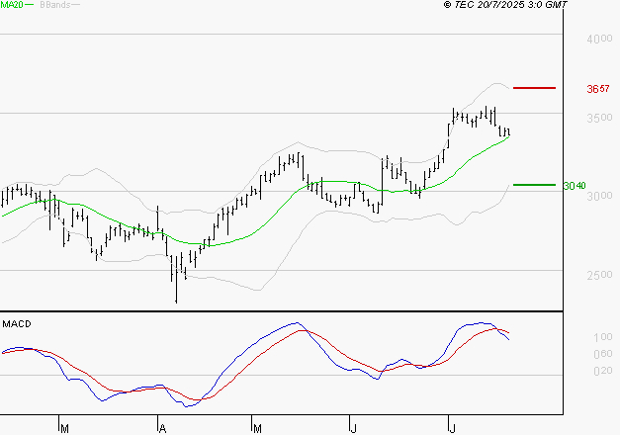Click the MA20 legend label
620x435 pixels.
click(12, 5)
